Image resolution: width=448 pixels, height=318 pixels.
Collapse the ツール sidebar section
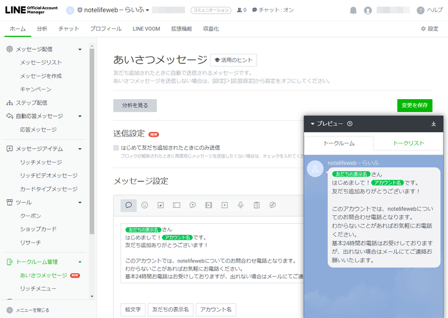click(x=80, y=202)
